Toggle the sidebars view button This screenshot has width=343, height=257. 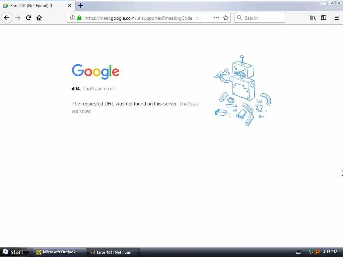tap(324, 18)
